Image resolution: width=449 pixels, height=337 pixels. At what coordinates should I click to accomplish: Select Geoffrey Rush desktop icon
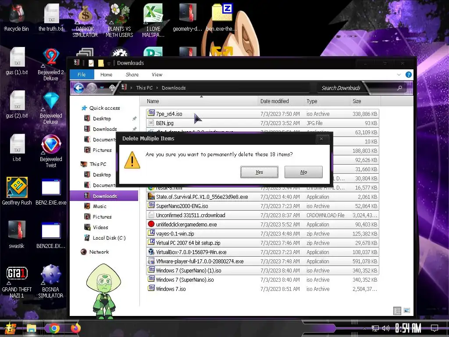(x=17, y=191)
